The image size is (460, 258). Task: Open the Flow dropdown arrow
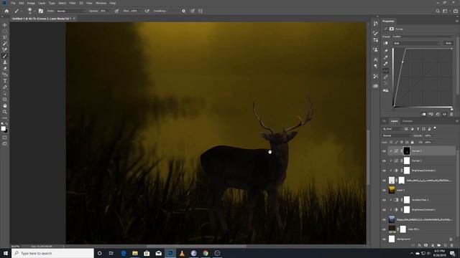coord(140,11)
